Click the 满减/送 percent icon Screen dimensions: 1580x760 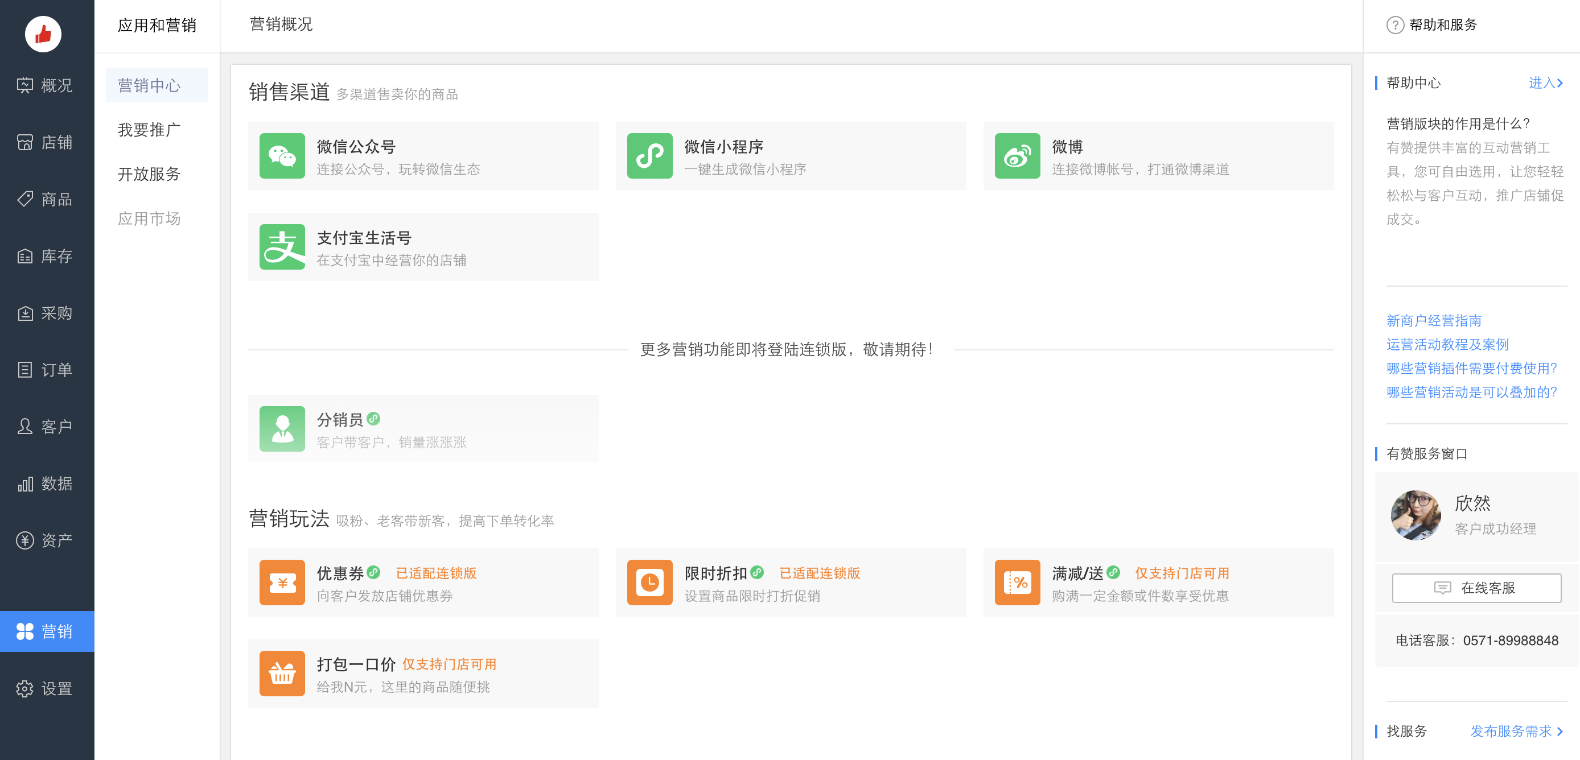click(x=1017, y=583)
